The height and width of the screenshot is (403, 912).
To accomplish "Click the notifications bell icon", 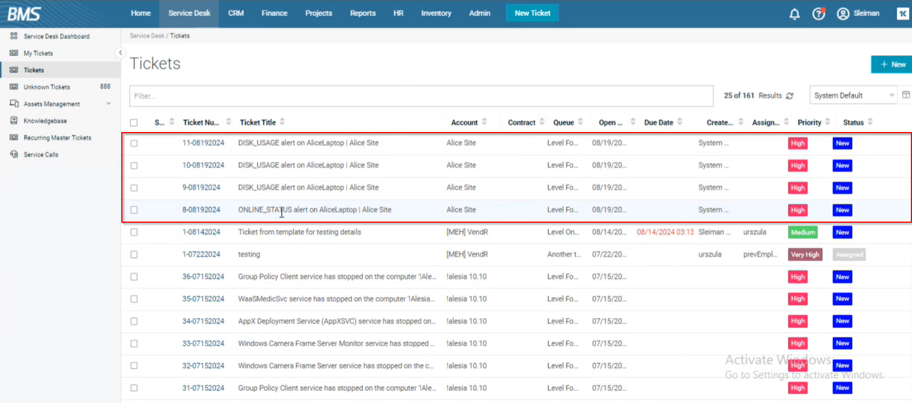I will [x=794, y=14].
